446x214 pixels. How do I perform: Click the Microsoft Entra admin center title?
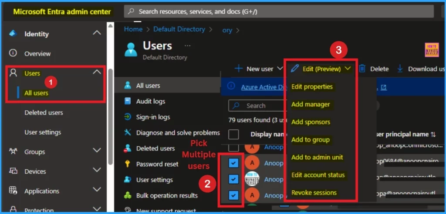(62, 12)
